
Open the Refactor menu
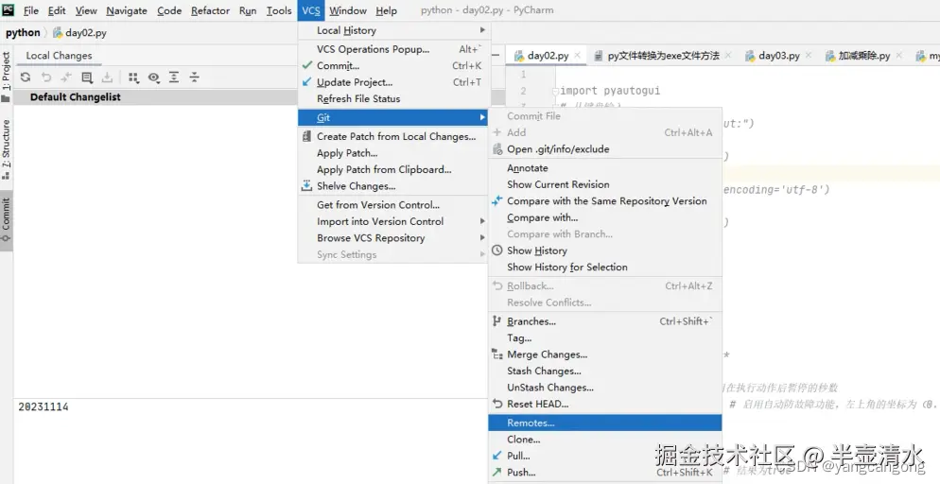point(211,10)
